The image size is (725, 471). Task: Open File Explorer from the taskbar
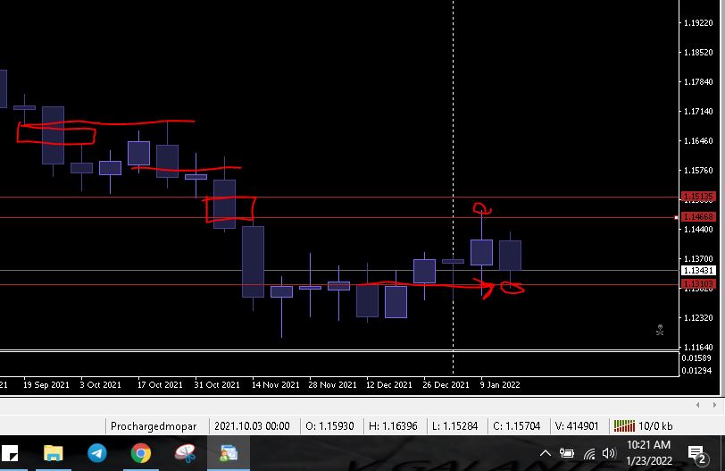tap(54, 453)
